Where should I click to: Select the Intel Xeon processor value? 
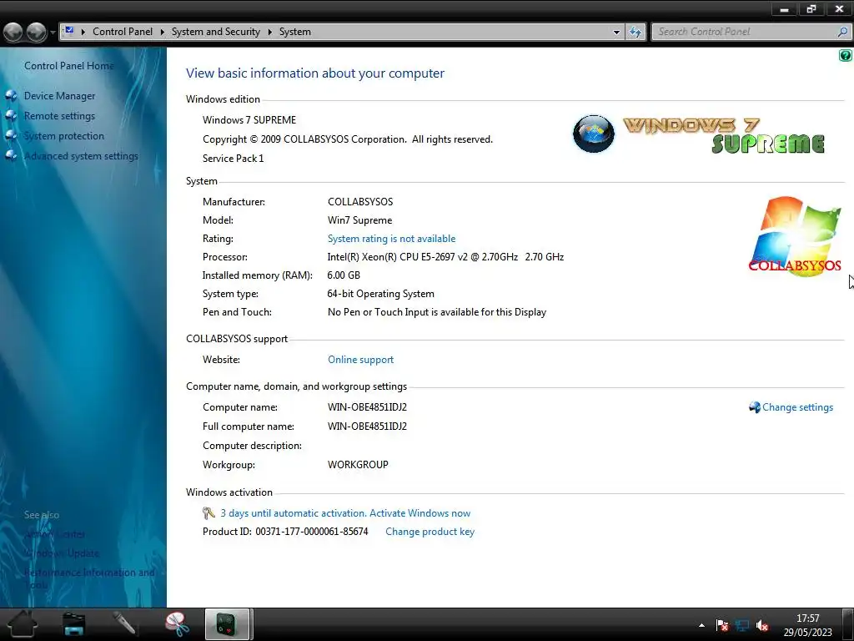[445, 257]
